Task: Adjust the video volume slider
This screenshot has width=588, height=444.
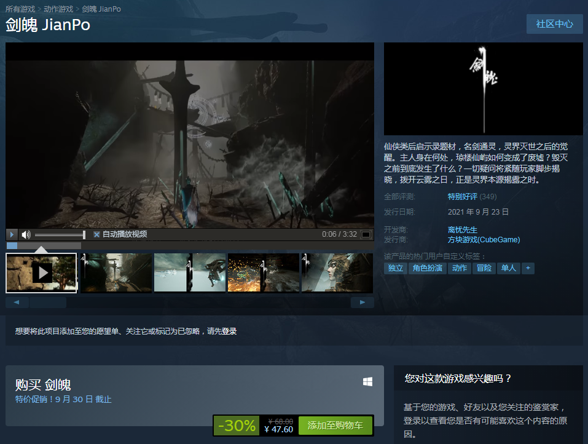Action: point(60,234)
